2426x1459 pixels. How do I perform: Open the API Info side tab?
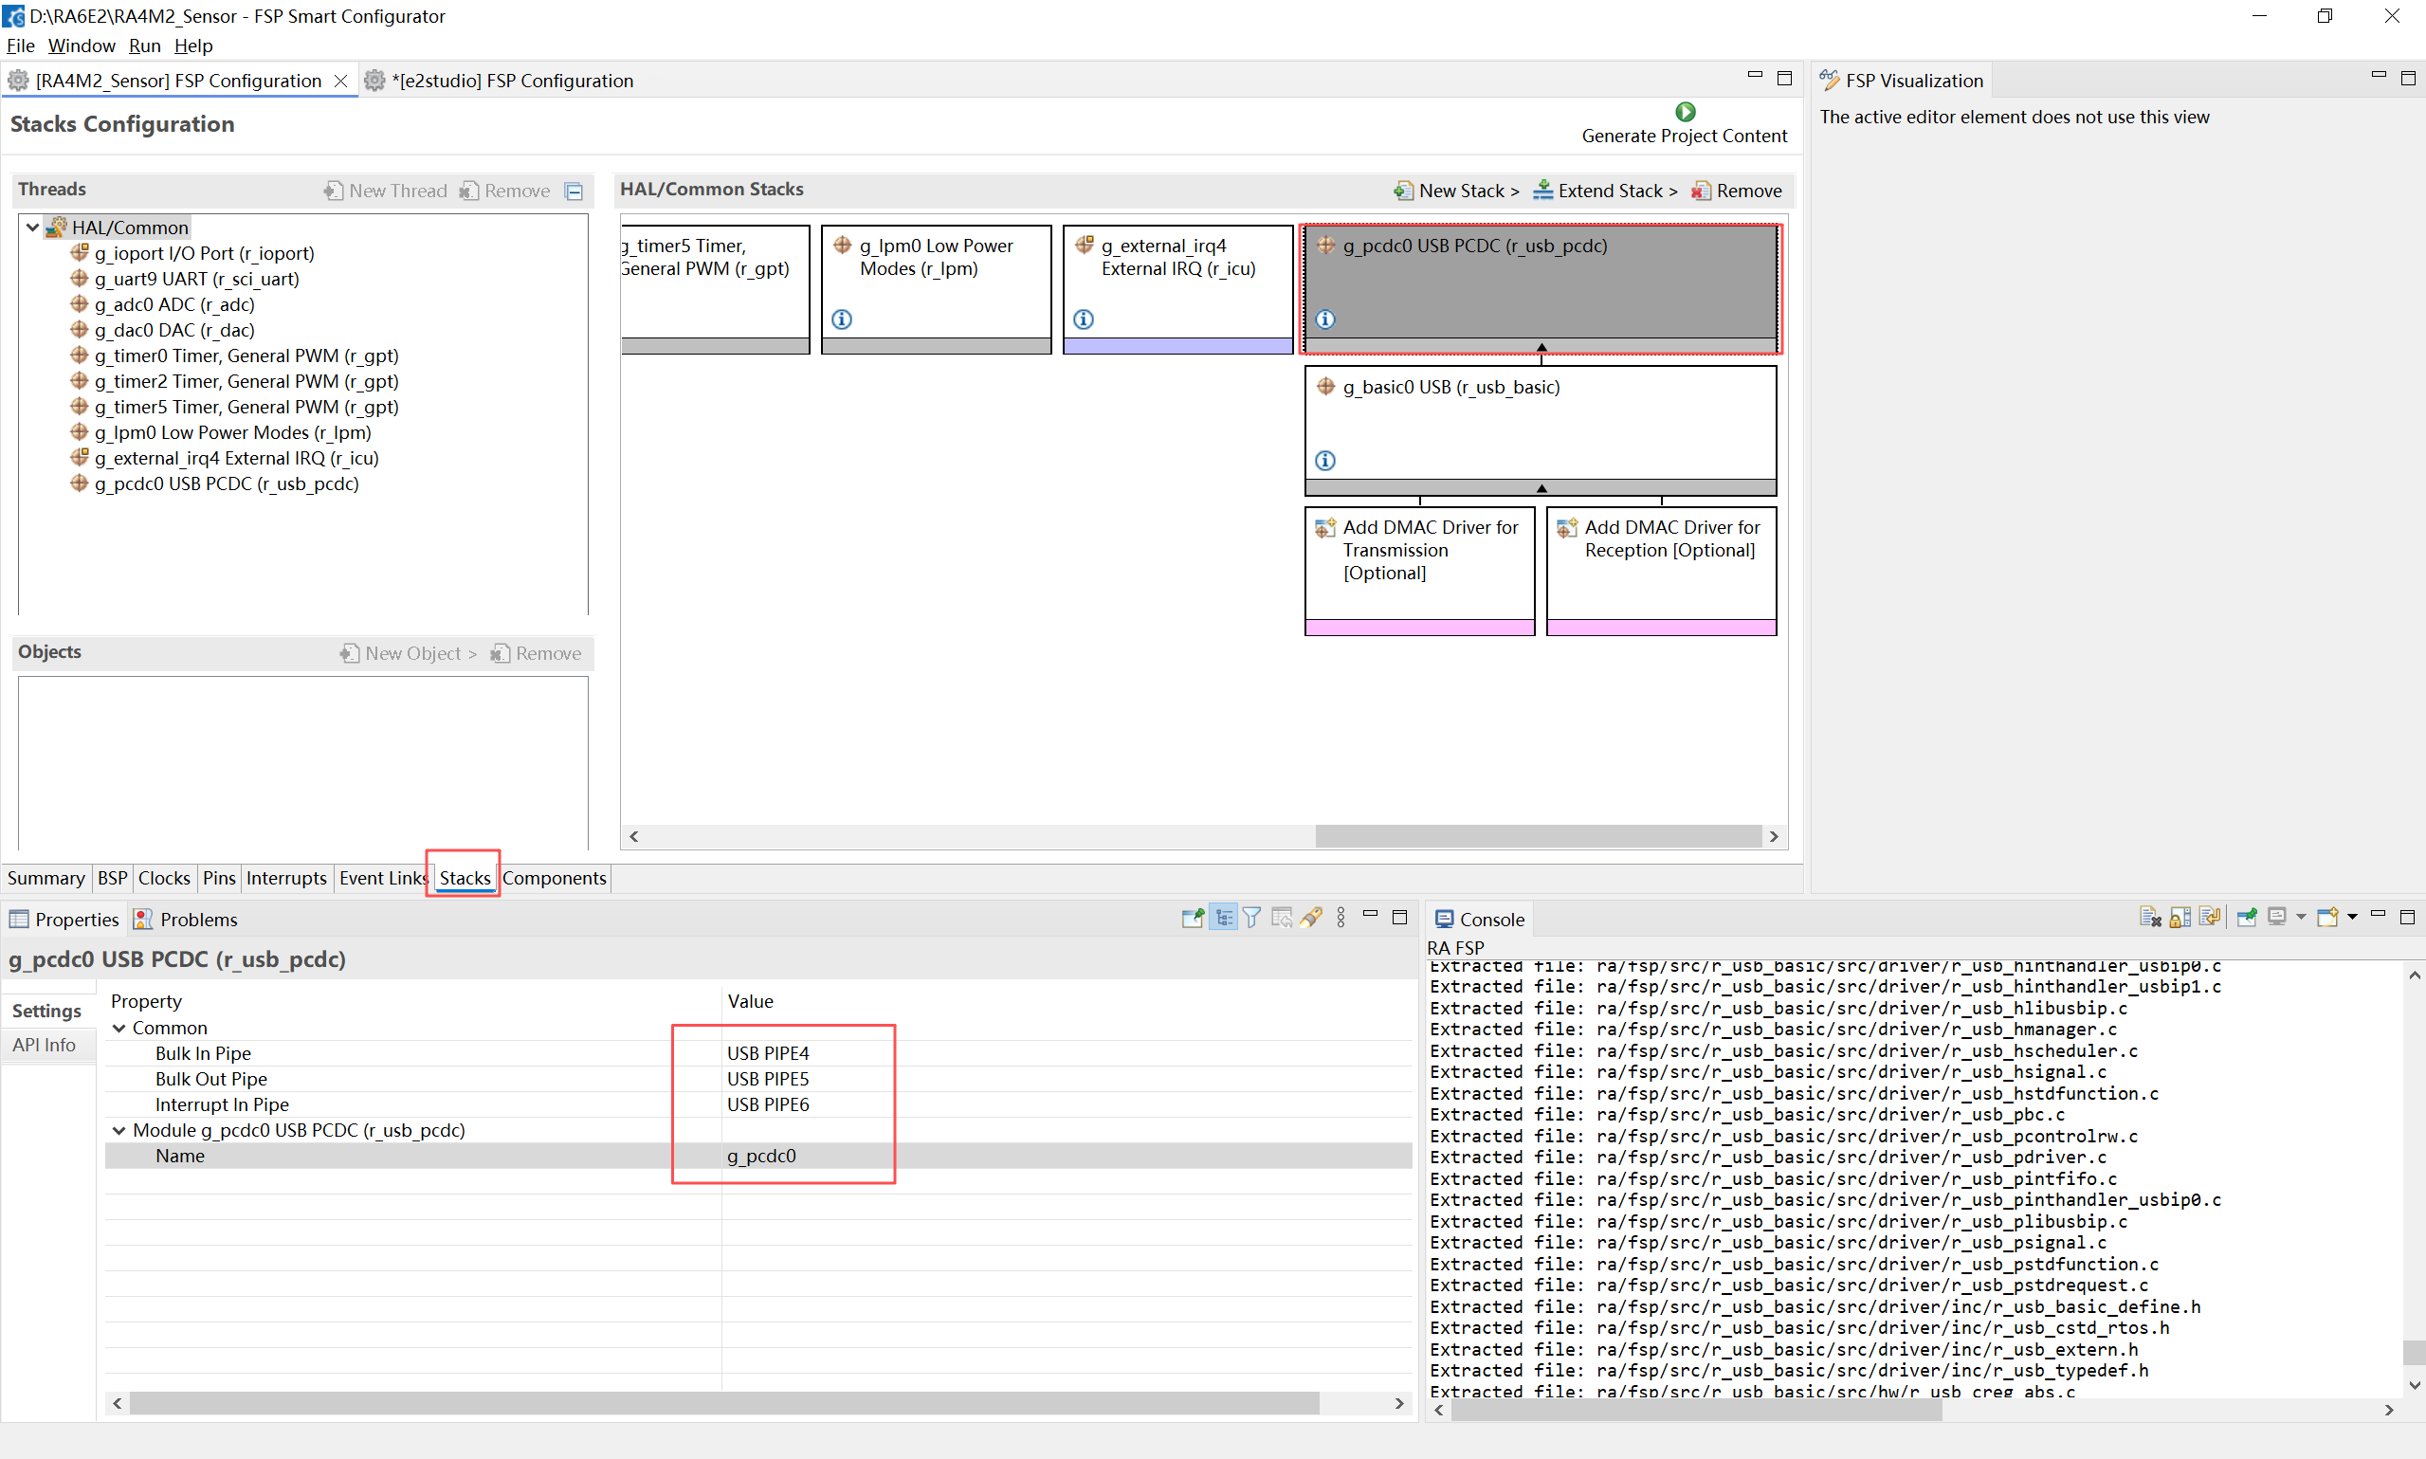(45, 1045)
